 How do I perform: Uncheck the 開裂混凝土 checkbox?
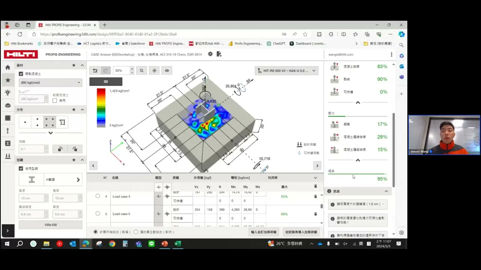click(x=21, y=74)
